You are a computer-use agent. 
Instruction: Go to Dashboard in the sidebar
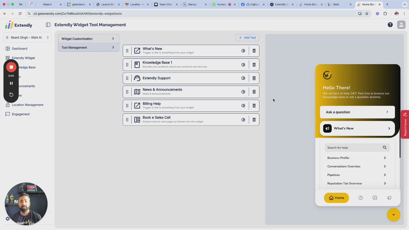19,49
